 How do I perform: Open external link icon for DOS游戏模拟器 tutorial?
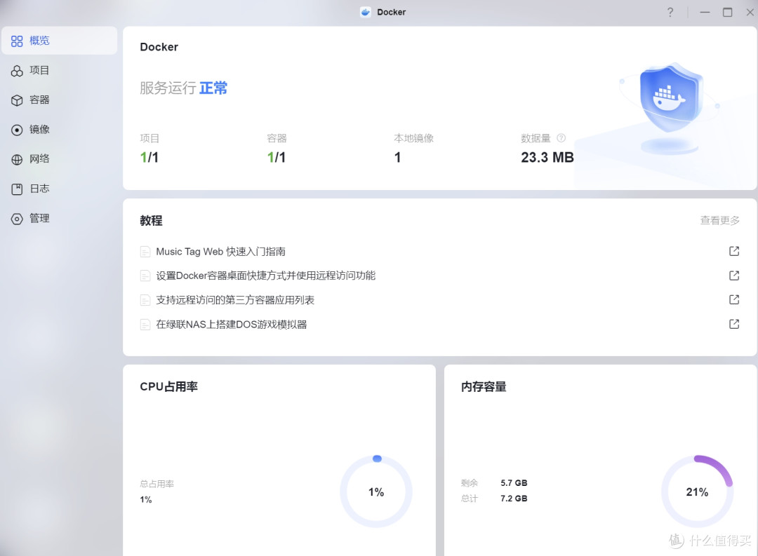[734, 324]
